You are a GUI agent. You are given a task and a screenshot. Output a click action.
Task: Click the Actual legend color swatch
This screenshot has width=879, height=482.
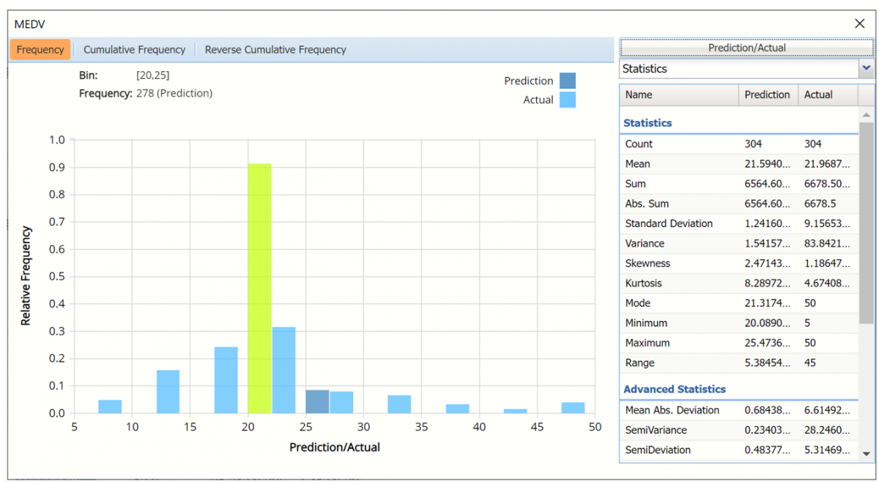coord(567,100)
